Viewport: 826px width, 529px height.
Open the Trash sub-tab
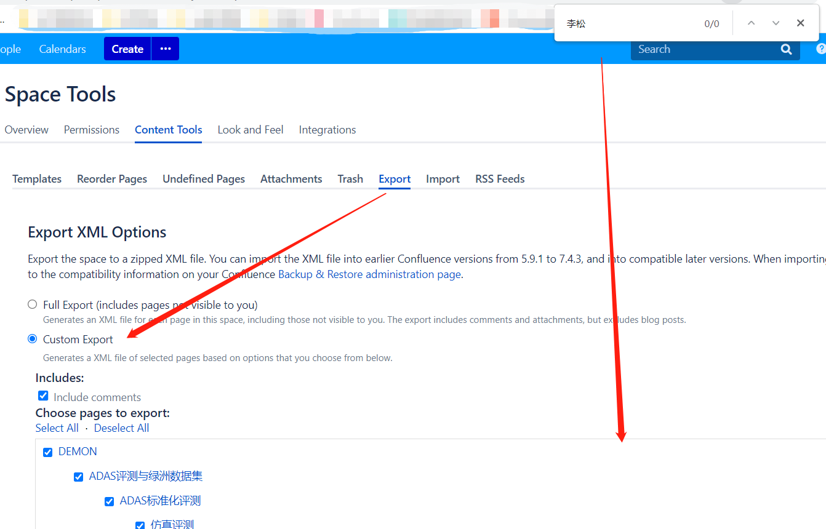pos(350,179)
